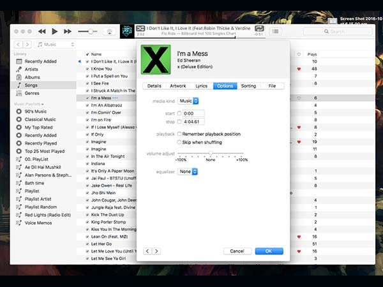383x287 pixels.
Task: Click the Name column header
Action: click(96, 54)
